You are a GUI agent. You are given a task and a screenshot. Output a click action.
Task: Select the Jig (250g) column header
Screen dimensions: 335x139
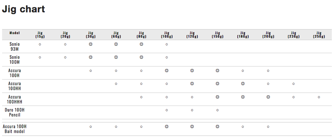(x=319, y=35)
